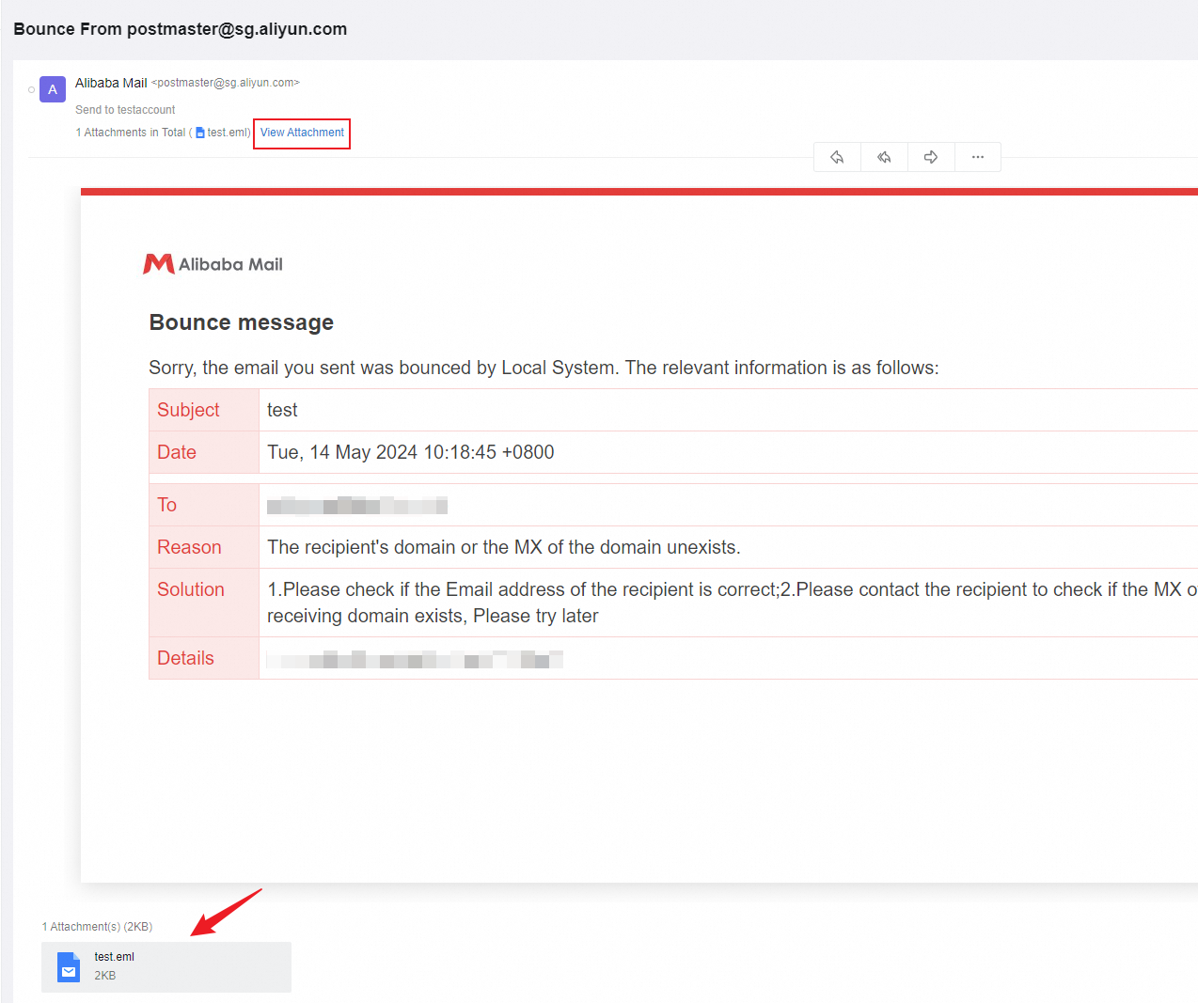Click the Reason text about MX domain
The height and width of the screenshot is (1003, 1198).
[x=504, y=547]
